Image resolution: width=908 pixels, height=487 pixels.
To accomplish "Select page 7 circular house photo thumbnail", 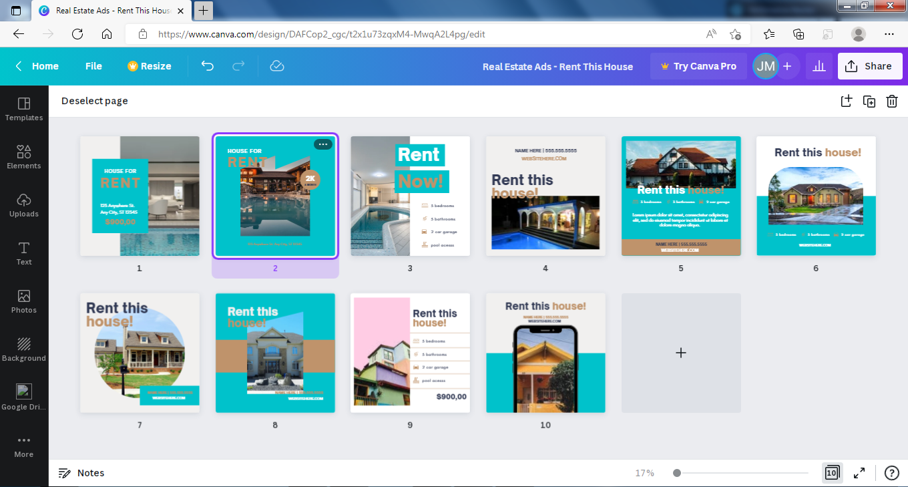I will pyautogui.click(x=140, y=353).
